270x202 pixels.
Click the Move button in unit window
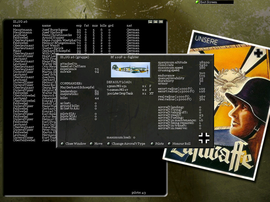click(96, 144)
